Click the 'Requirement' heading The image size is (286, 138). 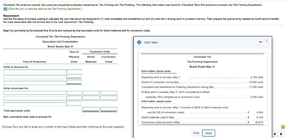pyautogui.click(x=11, y=16)
